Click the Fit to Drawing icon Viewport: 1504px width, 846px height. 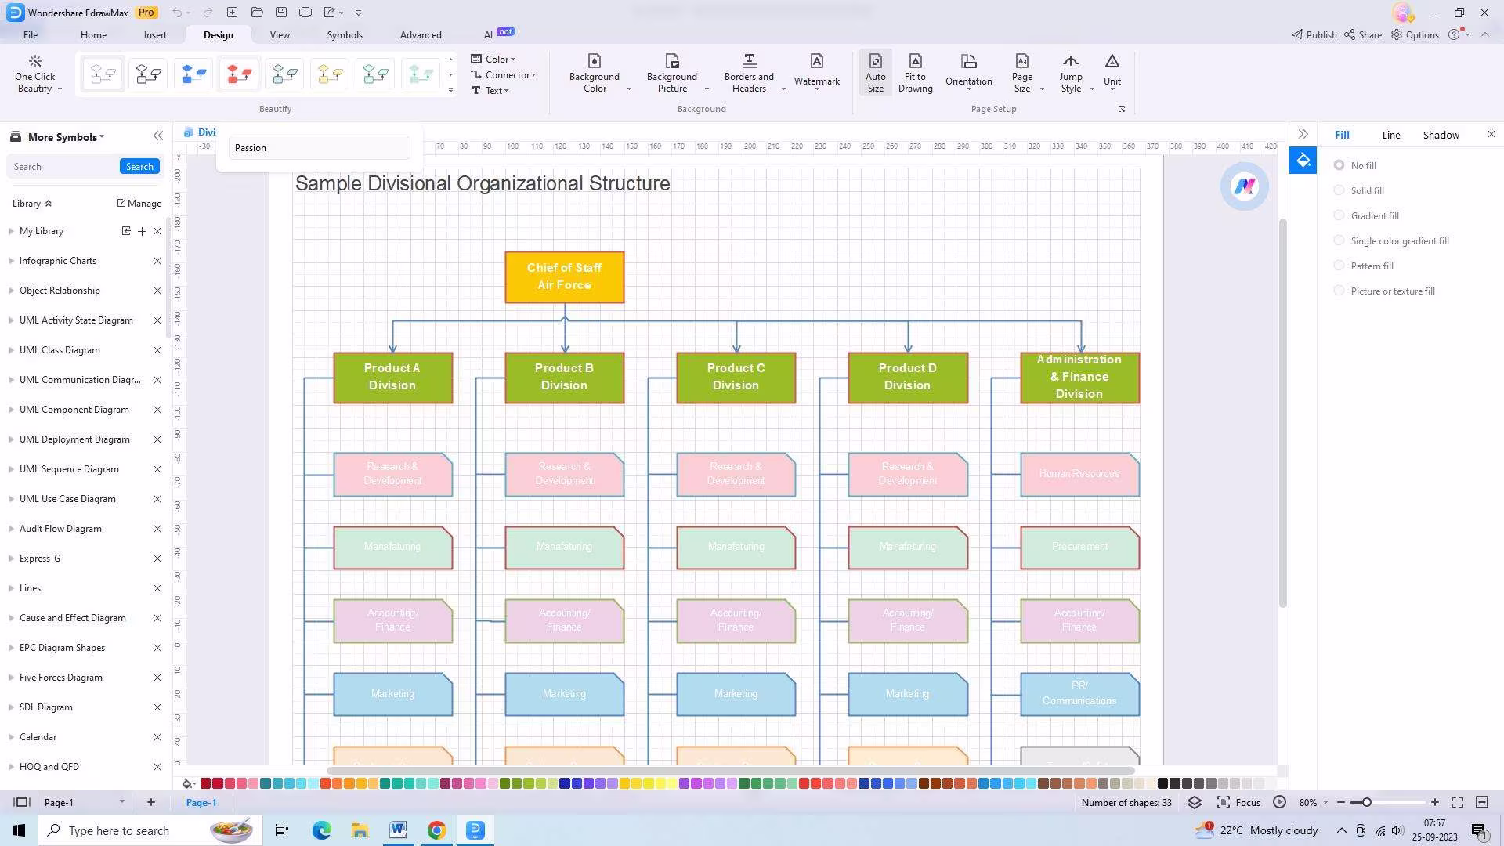click(x=915, y=62)
